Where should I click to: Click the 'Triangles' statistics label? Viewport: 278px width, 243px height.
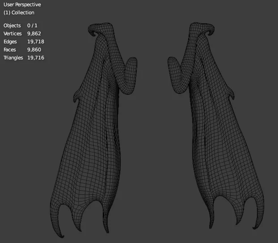13,58
